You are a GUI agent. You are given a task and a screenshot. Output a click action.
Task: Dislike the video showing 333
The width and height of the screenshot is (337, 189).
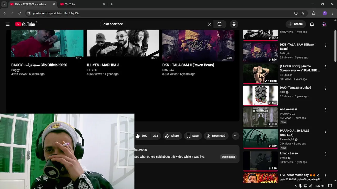(155, 136)
